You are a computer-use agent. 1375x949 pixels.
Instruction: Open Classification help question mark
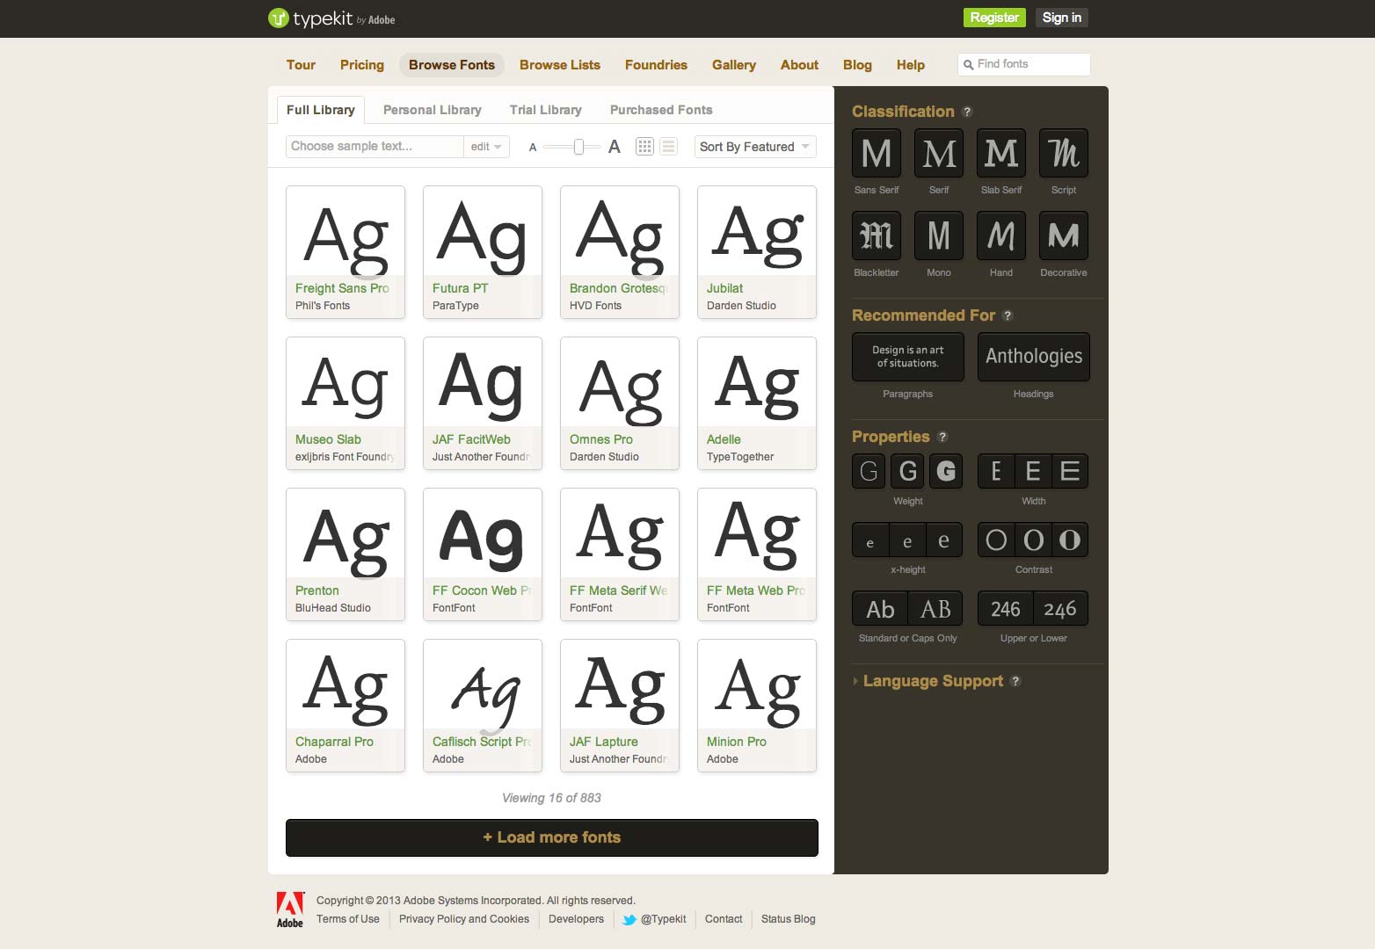tap(967, 112)
